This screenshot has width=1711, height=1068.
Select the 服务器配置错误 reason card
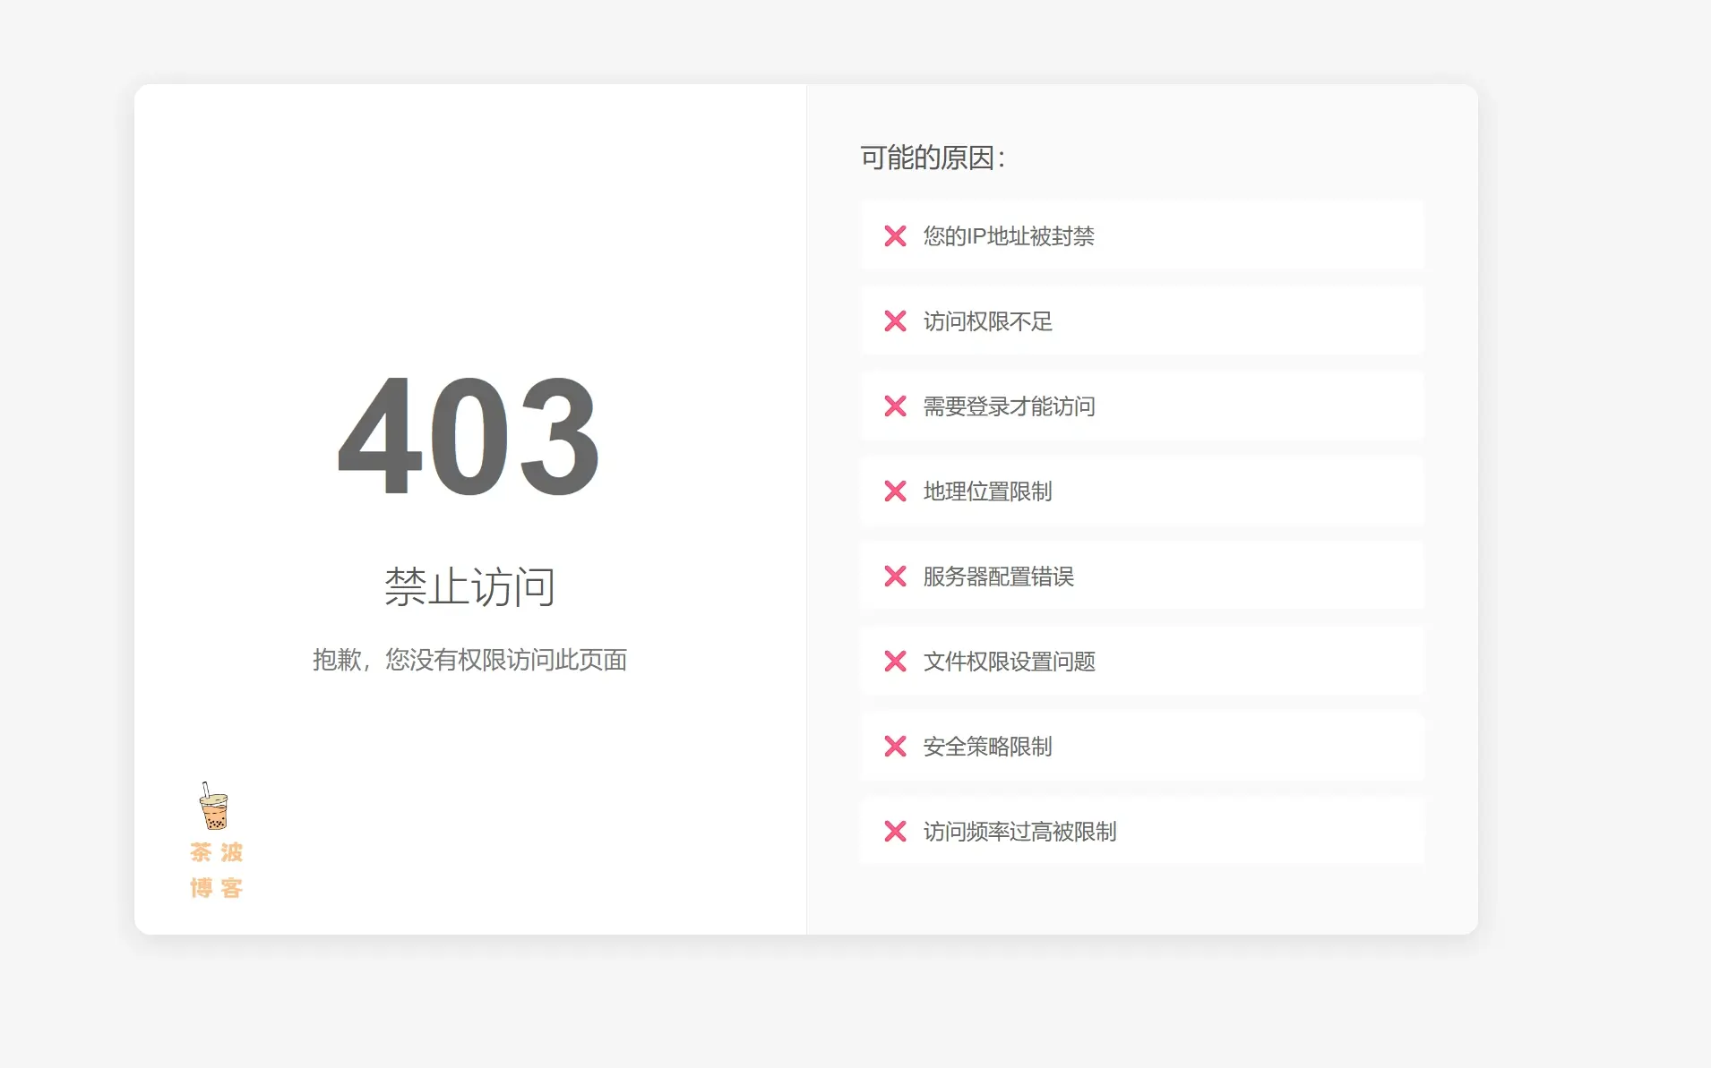(1142, 576)
